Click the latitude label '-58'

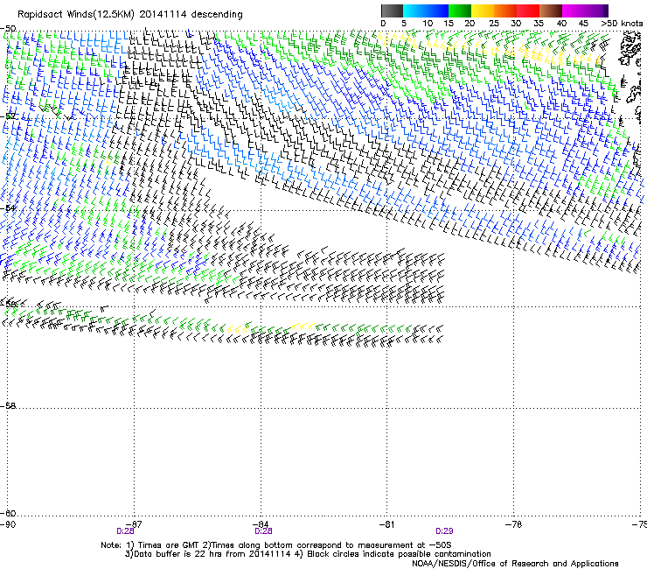click(x=8, y=406)
